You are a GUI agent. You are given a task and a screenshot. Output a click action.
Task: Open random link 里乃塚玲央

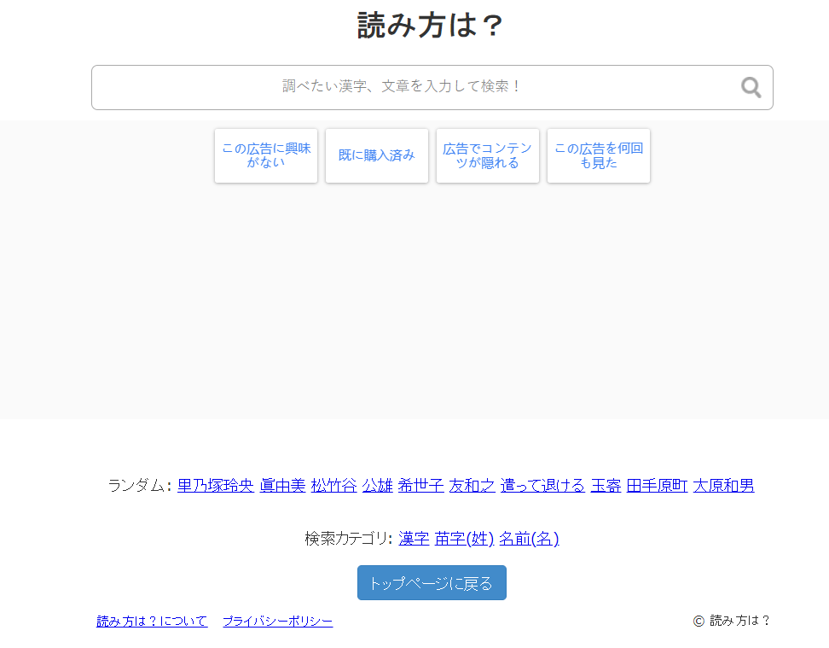pos(216,486)
